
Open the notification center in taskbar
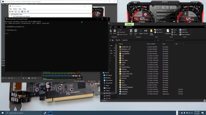click(202, 113)
